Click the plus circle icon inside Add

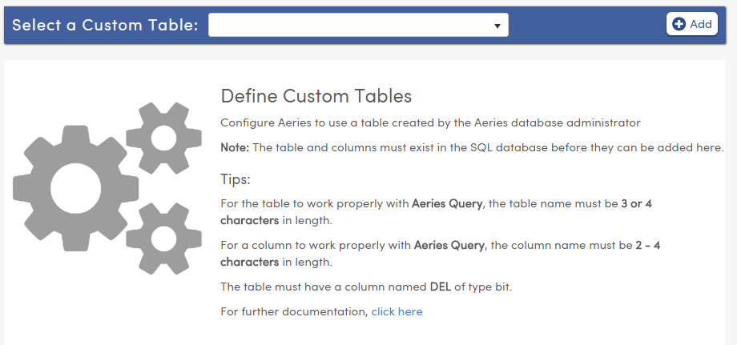tap(679, 24)
